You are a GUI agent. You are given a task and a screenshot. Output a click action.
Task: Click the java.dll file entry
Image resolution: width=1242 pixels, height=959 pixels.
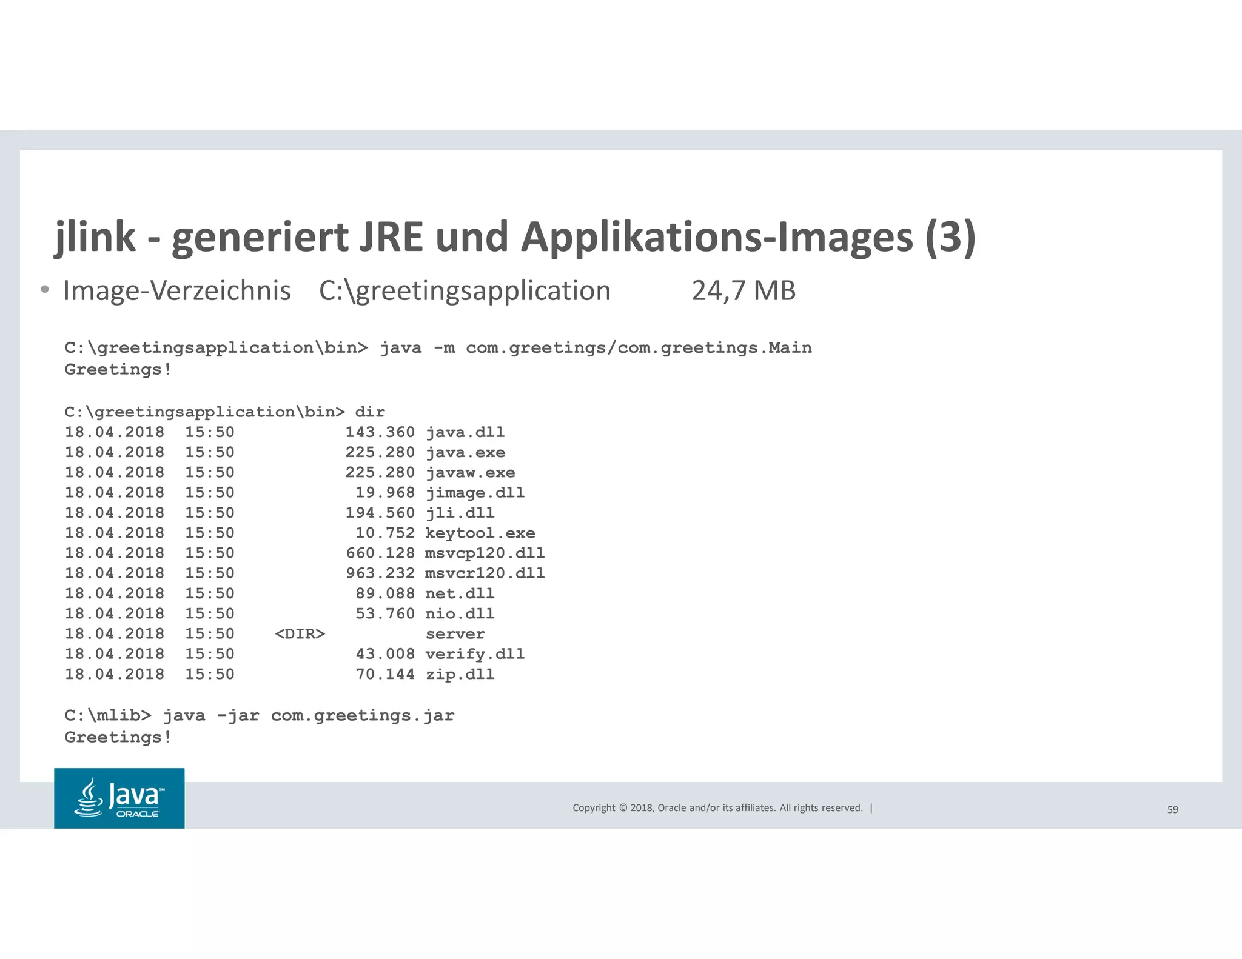click(465, 432)
